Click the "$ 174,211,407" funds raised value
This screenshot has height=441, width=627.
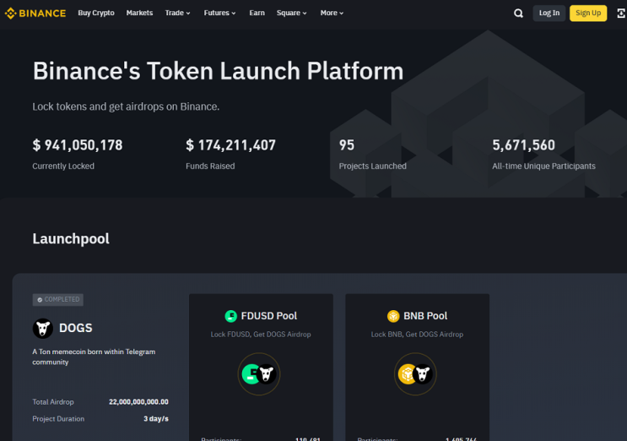click(x=230, y=145)
